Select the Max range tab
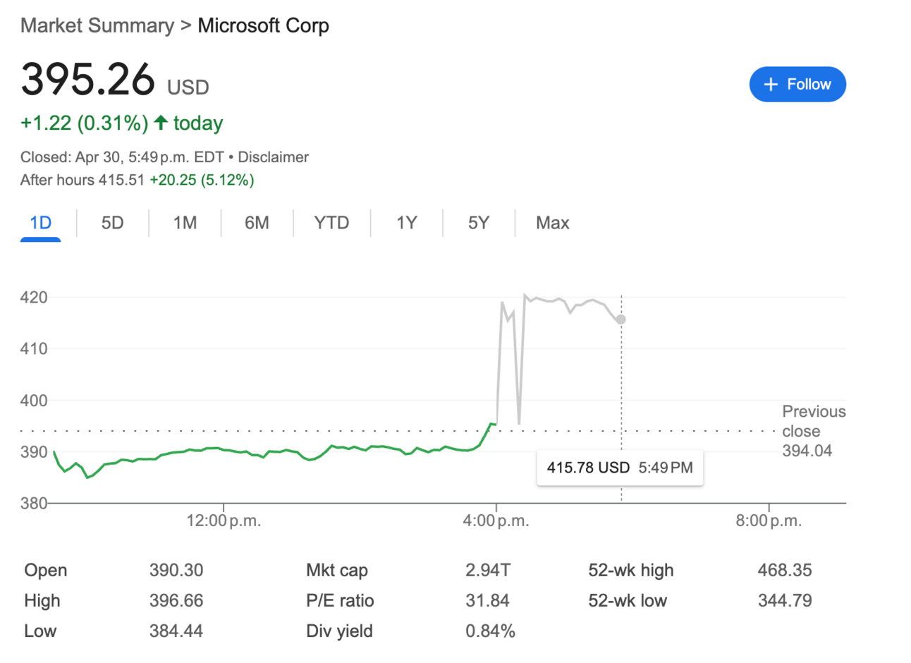This screenshot has width=911, height=663. point(552,223)
